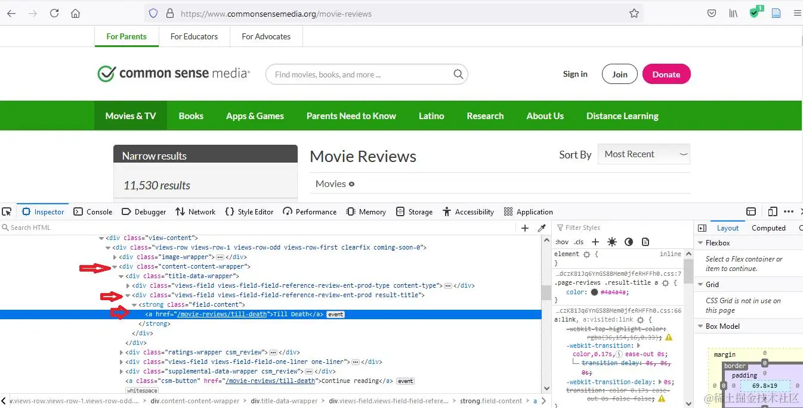Open the shield tracking protection icon
Viewport: 803px width, 408px height.
pyautogui.click(x=153, y=13)
